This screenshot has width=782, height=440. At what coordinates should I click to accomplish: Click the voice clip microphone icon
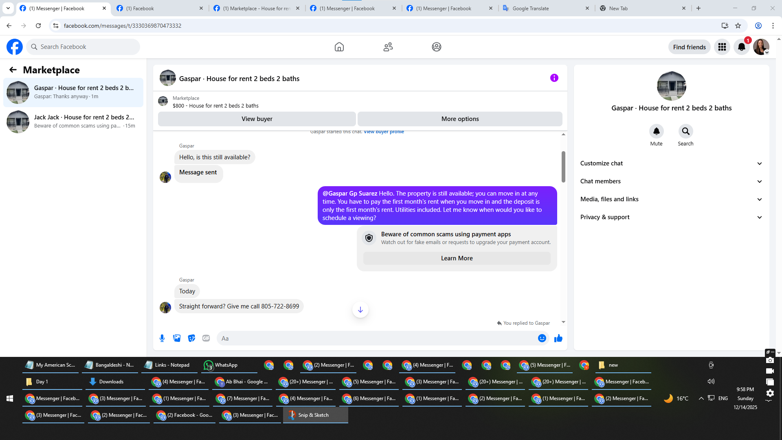tap(162, 338)
